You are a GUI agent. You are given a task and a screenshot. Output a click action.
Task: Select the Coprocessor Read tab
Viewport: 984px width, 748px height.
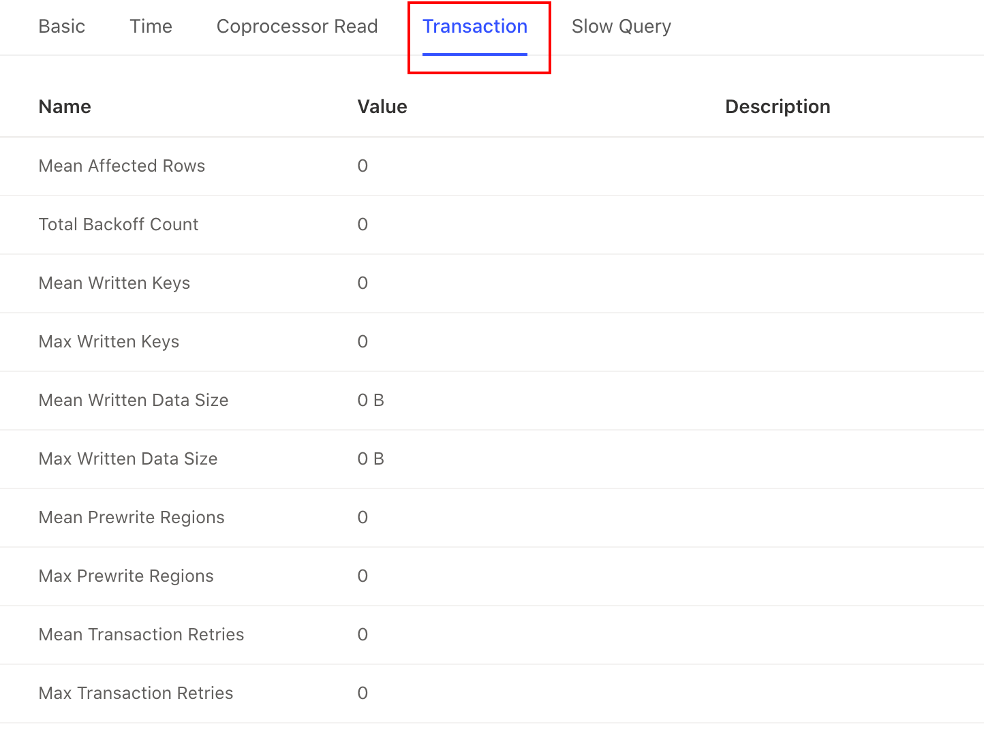coord(297,27)
